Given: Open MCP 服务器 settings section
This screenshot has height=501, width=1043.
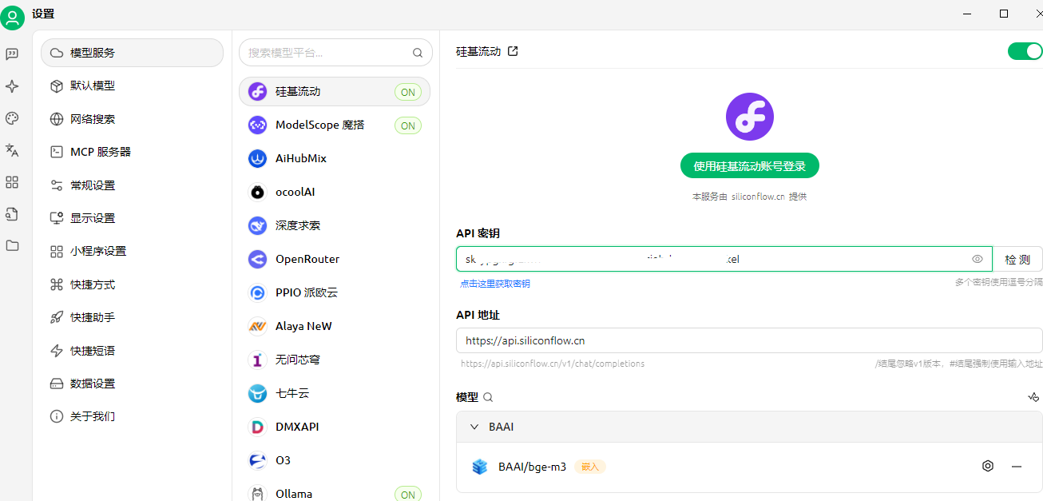Looking at the screenshot, I should coord(132,152).
